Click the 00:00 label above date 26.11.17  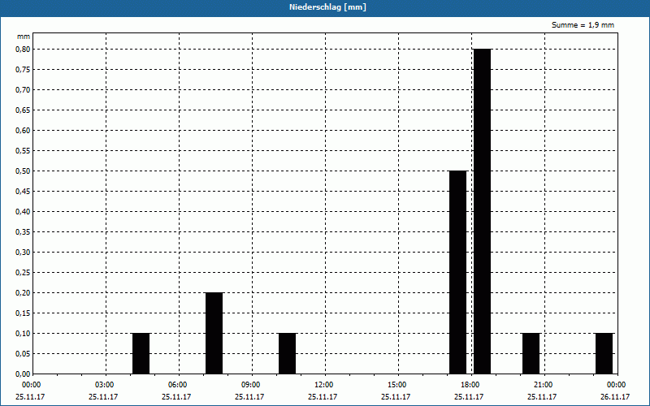pos(617,385)
